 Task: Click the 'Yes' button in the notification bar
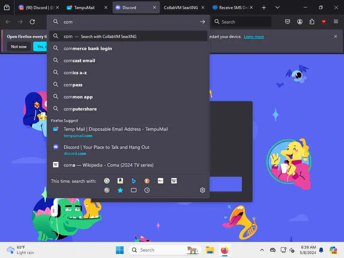coord(40,46)
